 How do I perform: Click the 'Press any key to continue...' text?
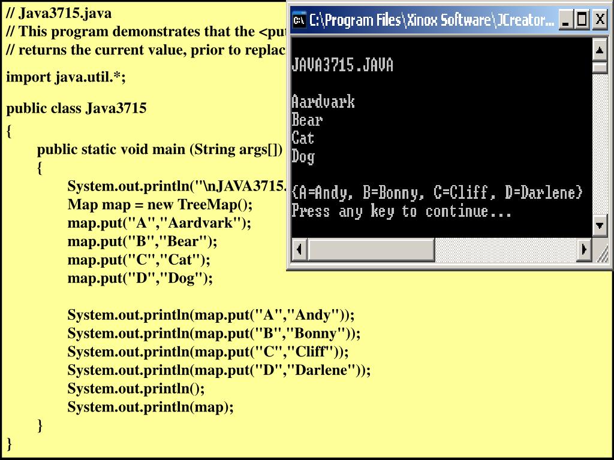(x=401, y=211)
